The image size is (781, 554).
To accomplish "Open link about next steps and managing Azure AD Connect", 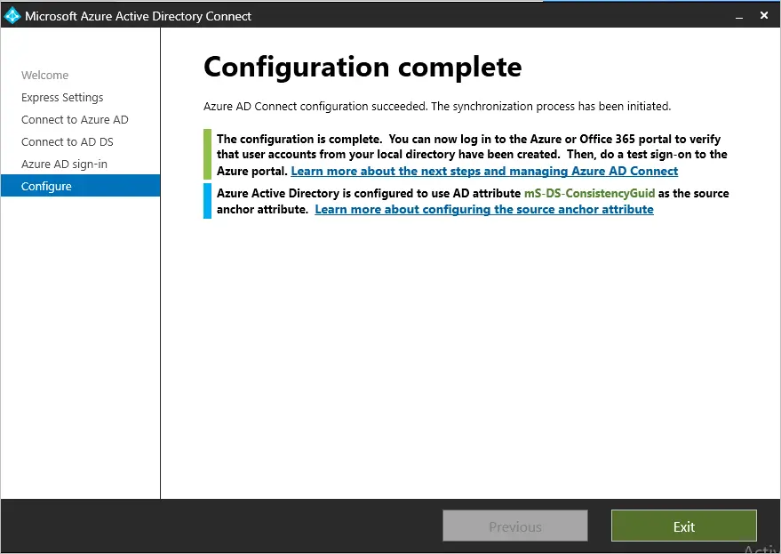I will click(484, 171).
